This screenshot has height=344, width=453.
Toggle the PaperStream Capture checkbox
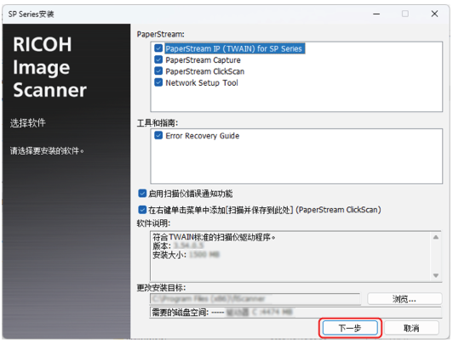[158, 59]
